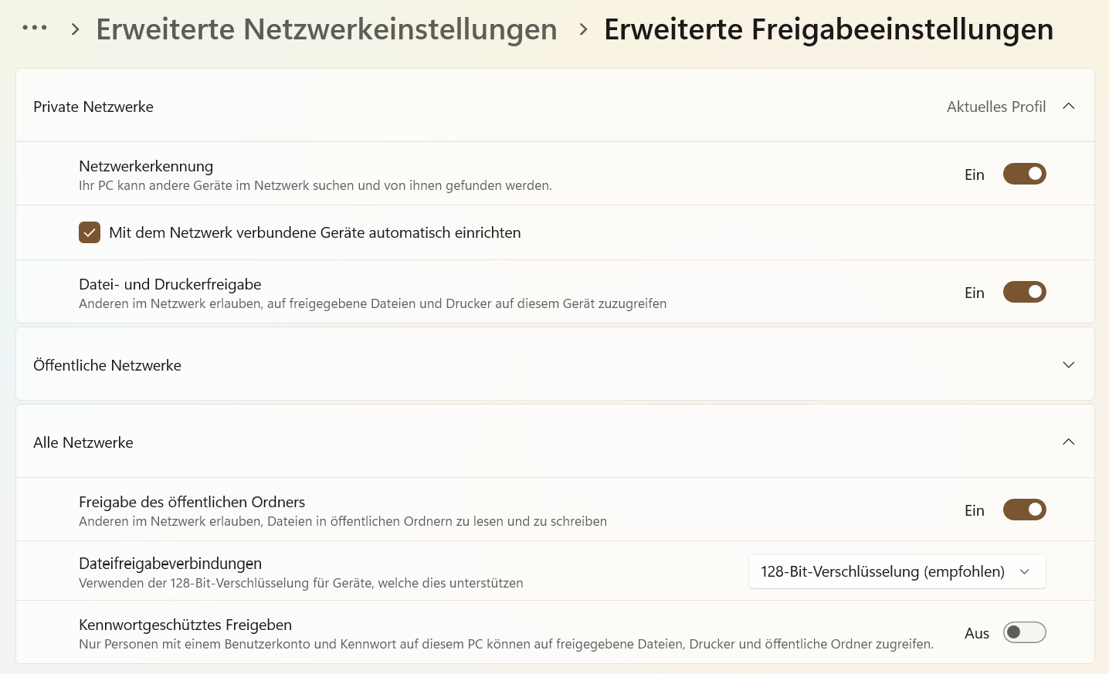Uncheck automatic setup of network-connected devices
The image size is (1109, 674).
click(x=90, y=232)
